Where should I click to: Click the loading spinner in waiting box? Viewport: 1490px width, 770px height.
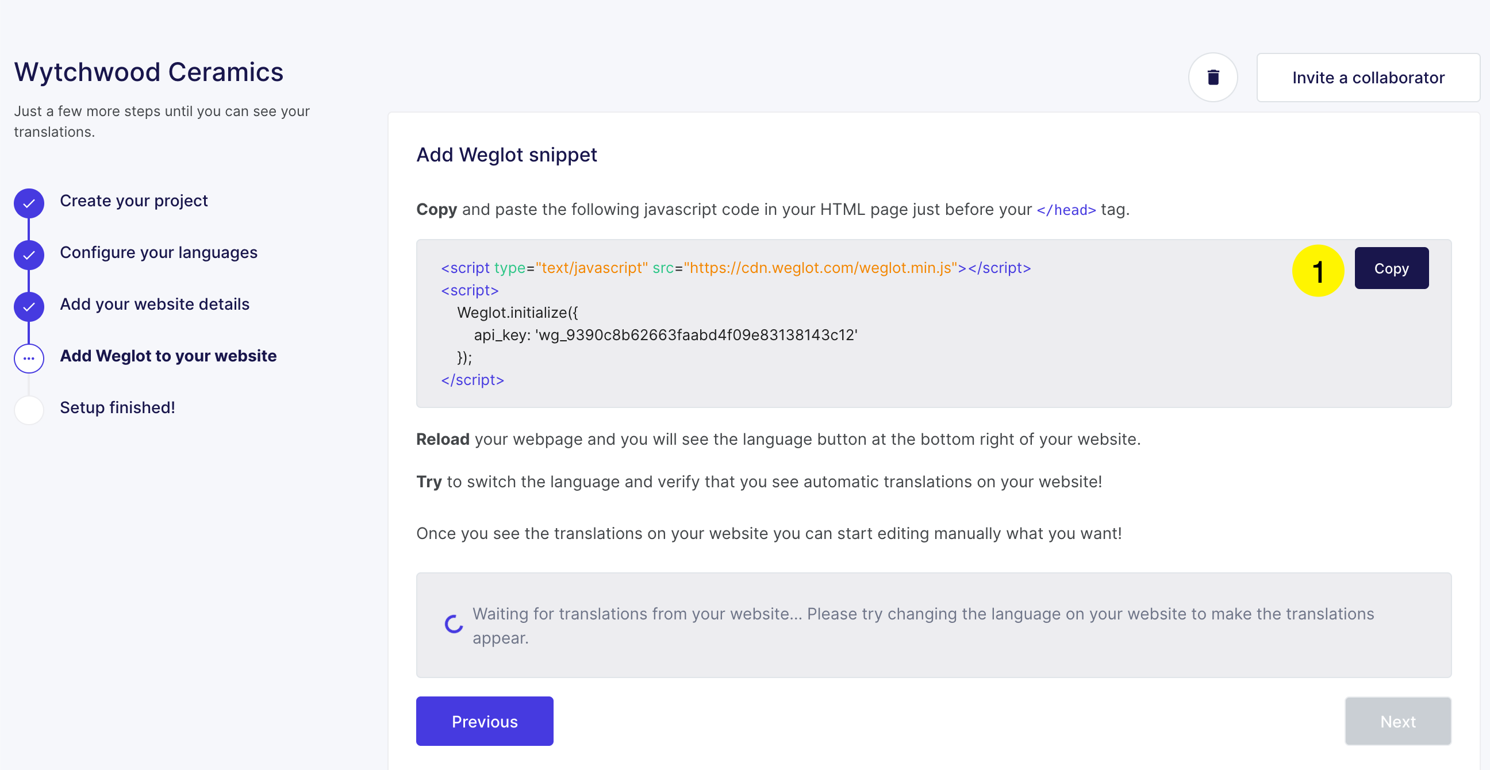pyautogui.click(x=454, y=623)
